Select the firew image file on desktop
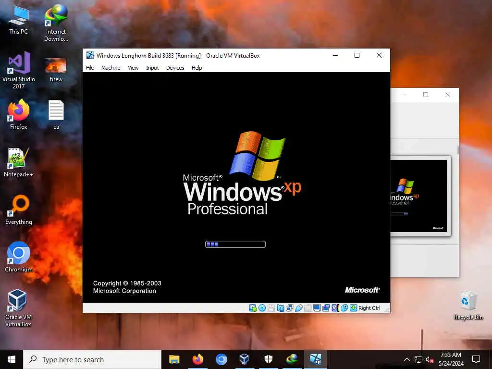The height and width of the screenshot is (369, 492). coord(56,70)
